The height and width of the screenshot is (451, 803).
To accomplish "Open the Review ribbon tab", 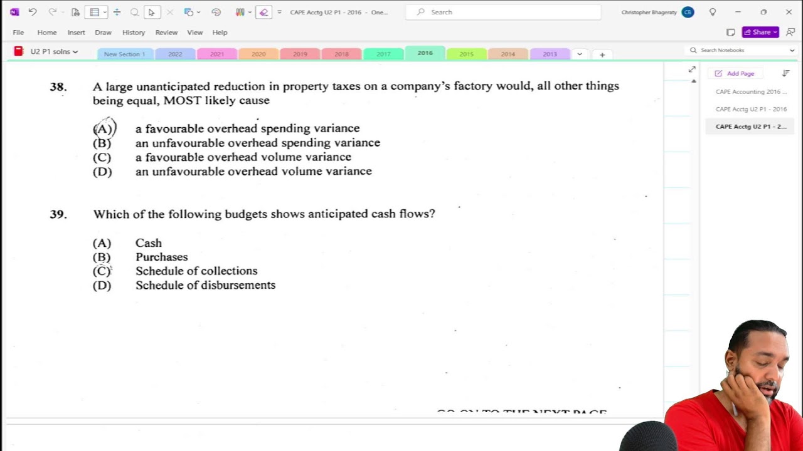I will point(166,33).
